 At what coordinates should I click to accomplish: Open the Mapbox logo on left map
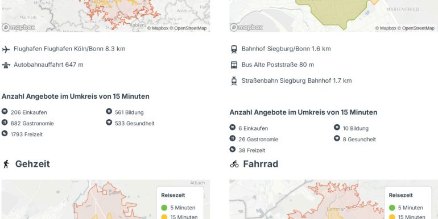[18, 28]
